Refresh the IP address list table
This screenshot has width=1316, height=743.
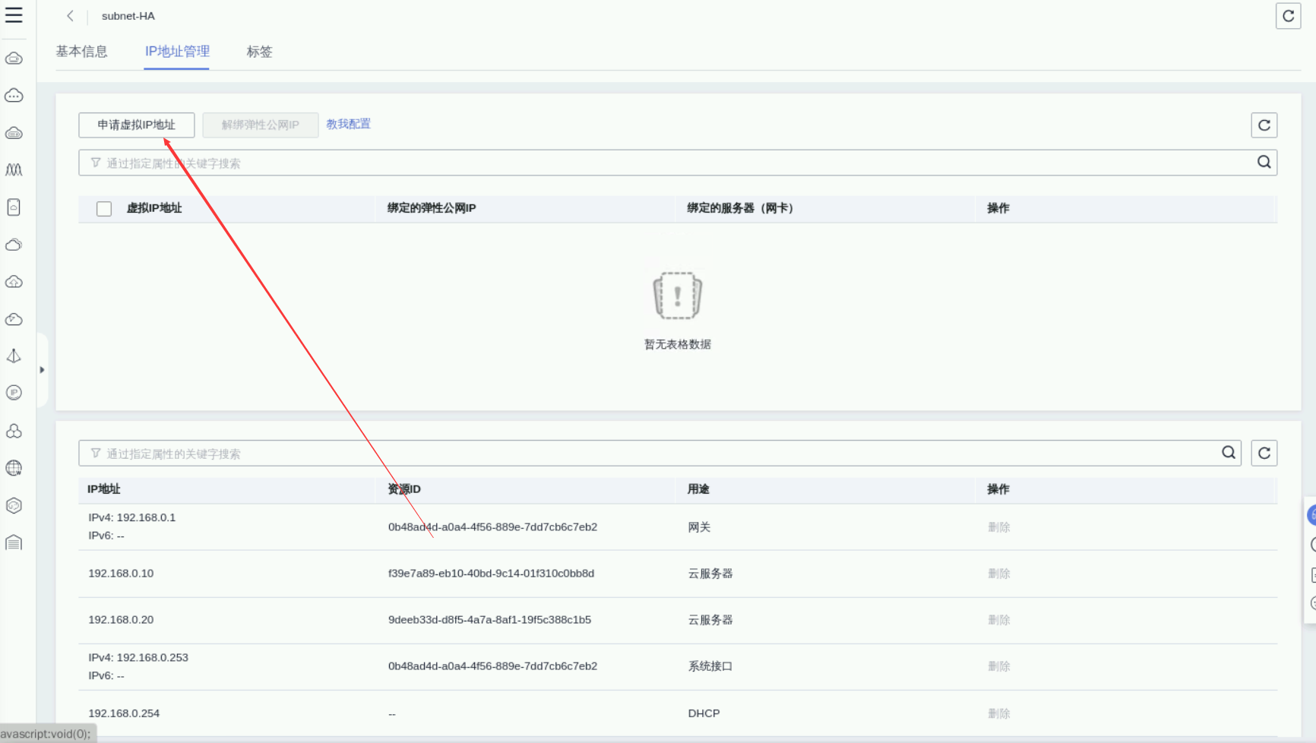click(x=1264, y=453)
